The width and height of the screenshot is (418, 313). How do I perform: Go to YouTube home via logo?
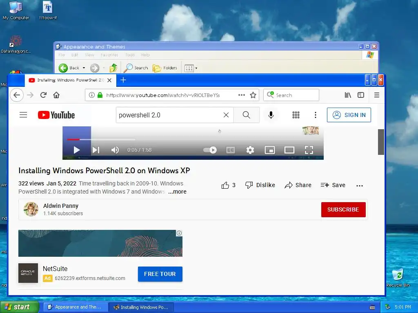click(56, 115)
